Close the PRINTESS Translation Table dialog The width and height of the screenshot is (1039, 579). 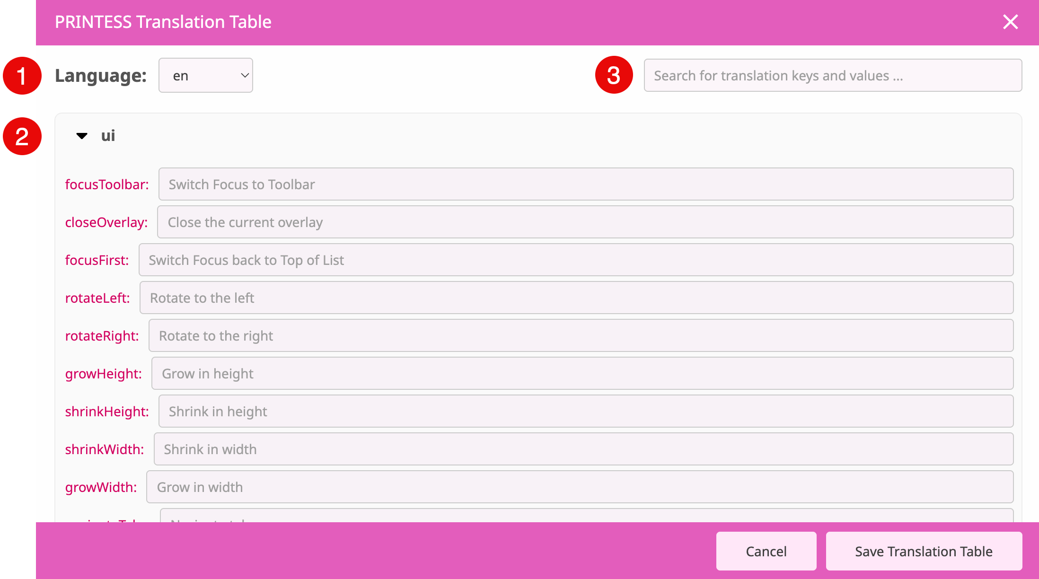pyautogui.click(x=1011, y=22)
